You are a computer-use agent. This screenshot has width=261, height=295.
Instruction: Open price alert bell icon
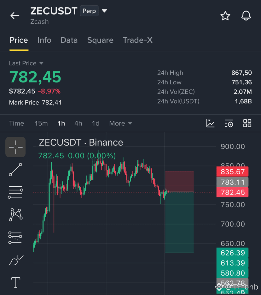point(246,15)
